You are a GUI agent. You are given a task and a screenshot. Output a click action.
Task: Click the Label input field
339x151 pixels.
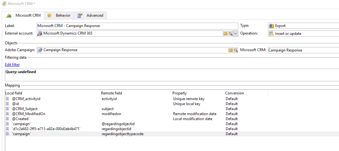[x=137, y=26]
